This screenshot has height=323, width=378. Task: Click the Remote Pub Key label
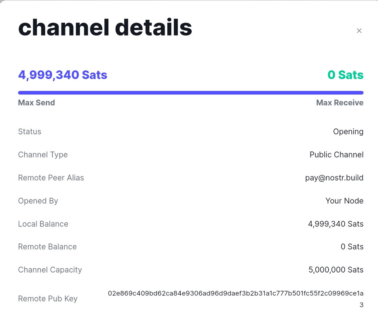(x=48, y=299)
